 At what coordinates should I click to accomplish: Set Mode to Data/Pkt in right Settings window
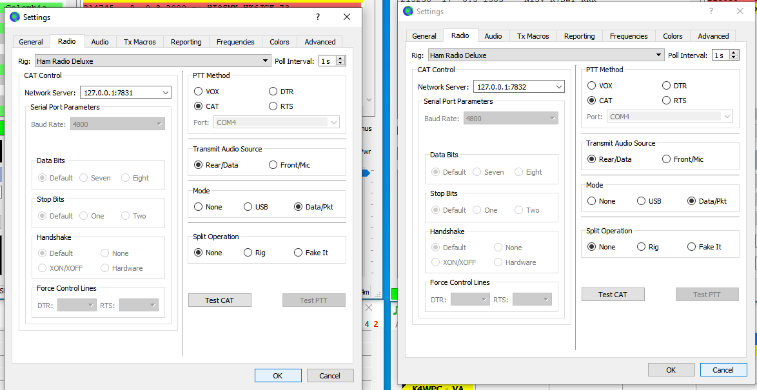click(707, 201)
